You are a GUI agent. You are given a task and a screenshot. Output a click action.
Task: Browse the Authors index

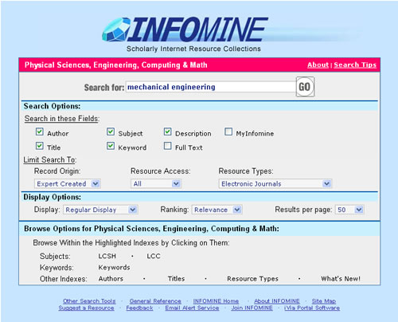pos(111,279)
